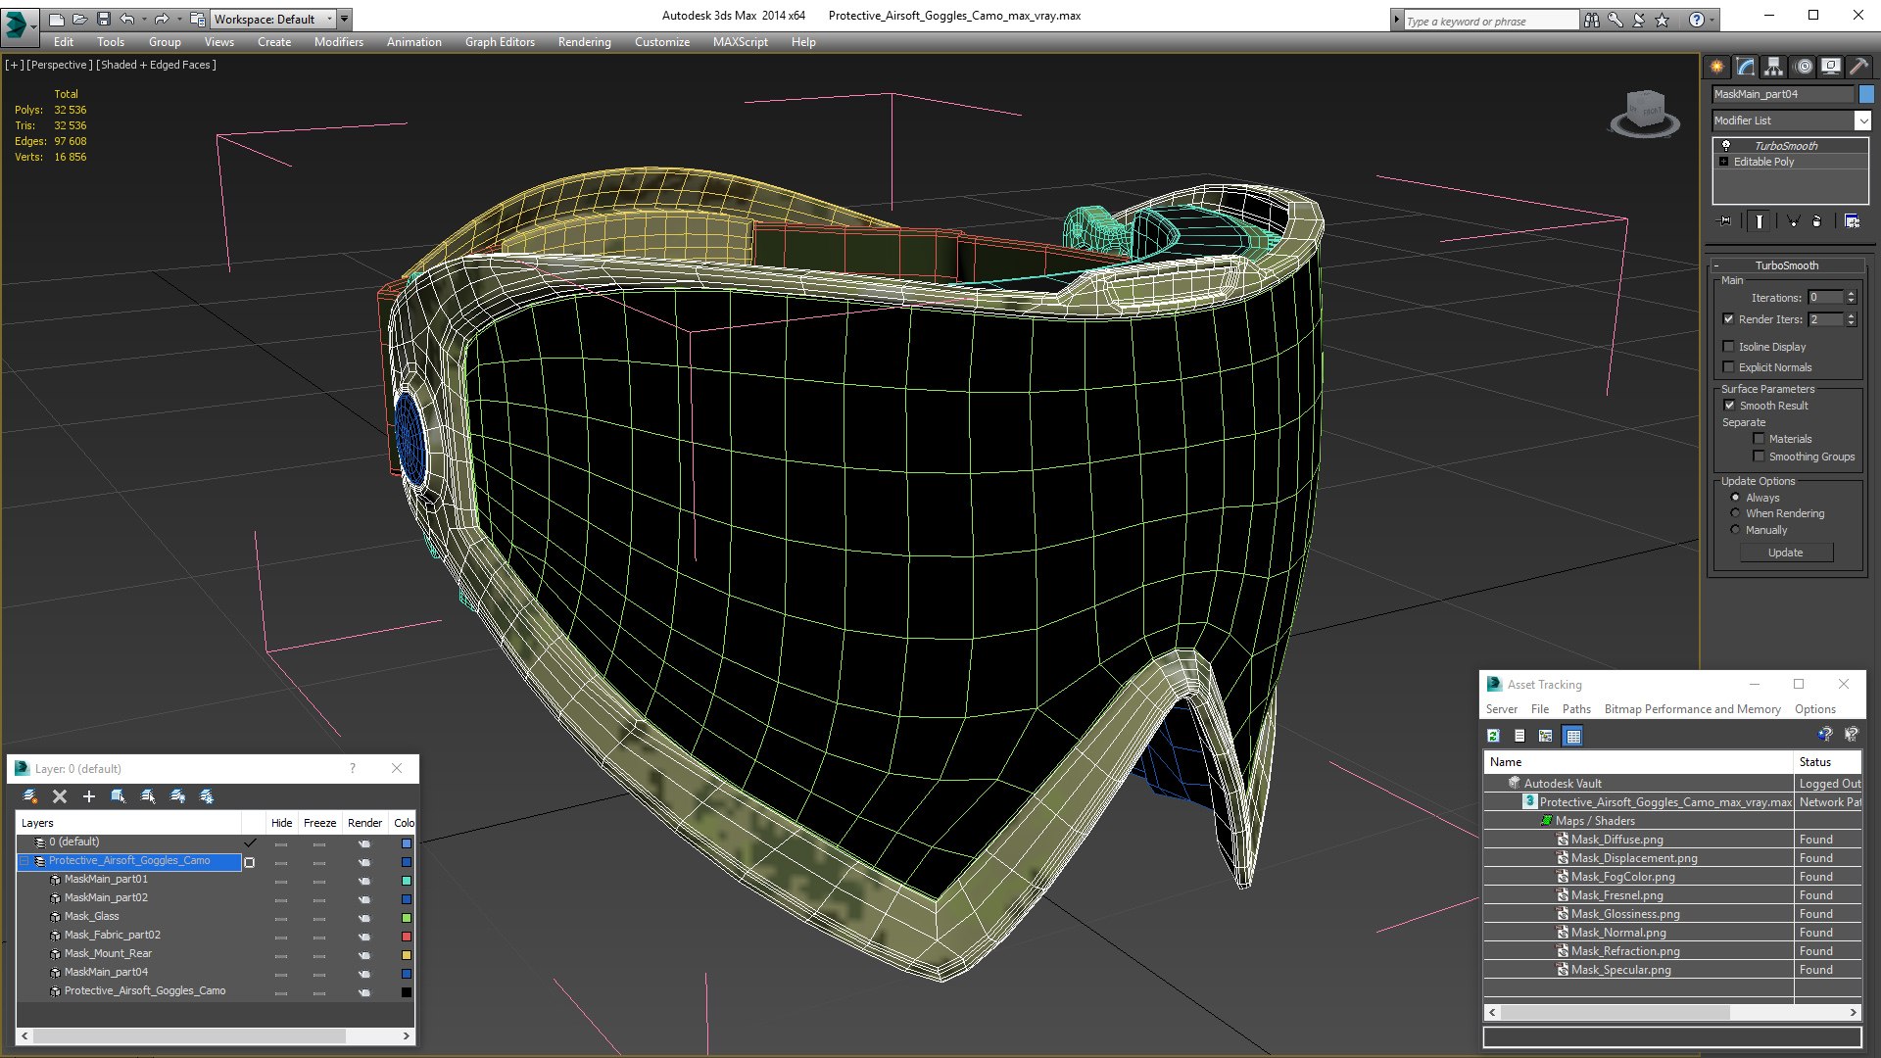Switch Asset Tracking to tree view icon

coord(1546,736)
